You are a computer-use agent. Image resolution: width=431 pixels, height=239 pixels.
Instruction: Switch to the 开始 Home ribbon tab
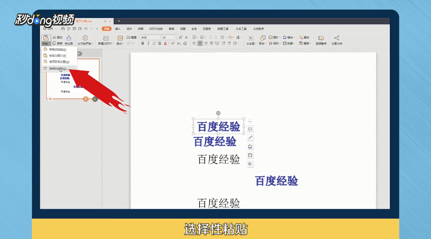[106, 29]
